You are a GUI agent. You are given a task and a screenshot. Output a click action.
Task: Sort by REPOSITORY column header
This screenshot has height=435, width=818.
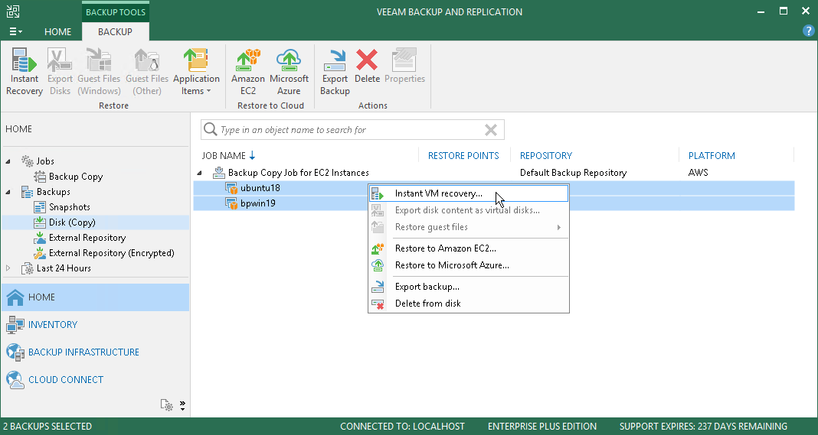click(x=545, y=156)
